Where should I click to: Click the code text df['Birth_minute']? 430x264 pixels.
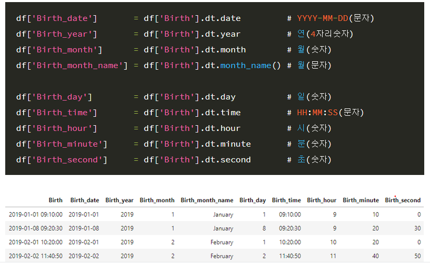(x=62, y=144)
